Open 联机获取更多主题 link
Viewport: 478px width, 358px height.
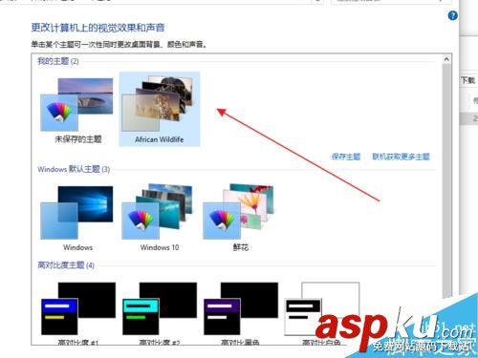pos(401,157)
